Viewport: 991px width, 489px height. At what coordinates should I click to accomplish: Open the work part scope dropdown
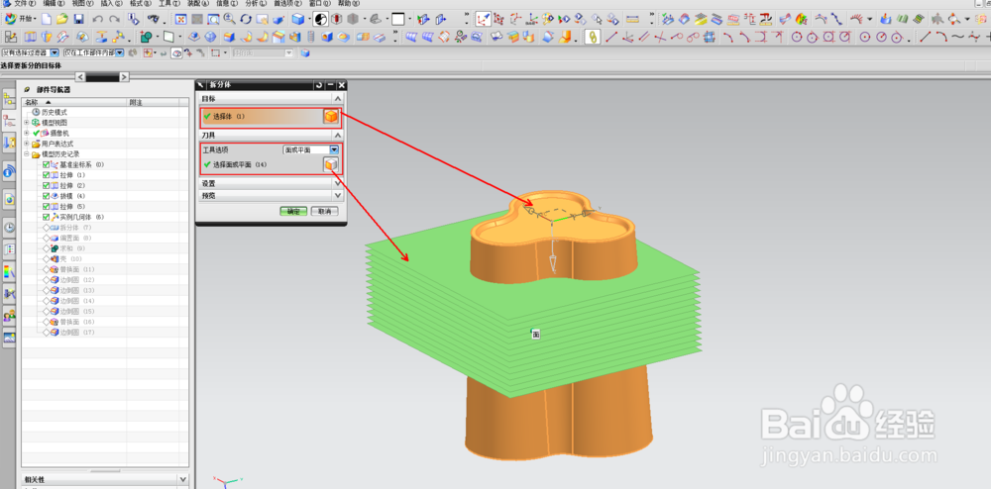pyautogui.click(x=119, y=53)
